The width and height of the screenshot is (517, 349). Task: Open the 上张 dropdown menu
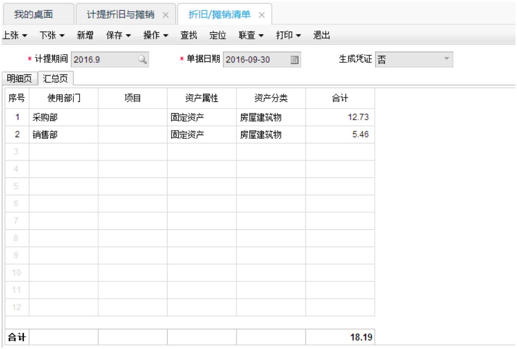(x=15, y=36)
